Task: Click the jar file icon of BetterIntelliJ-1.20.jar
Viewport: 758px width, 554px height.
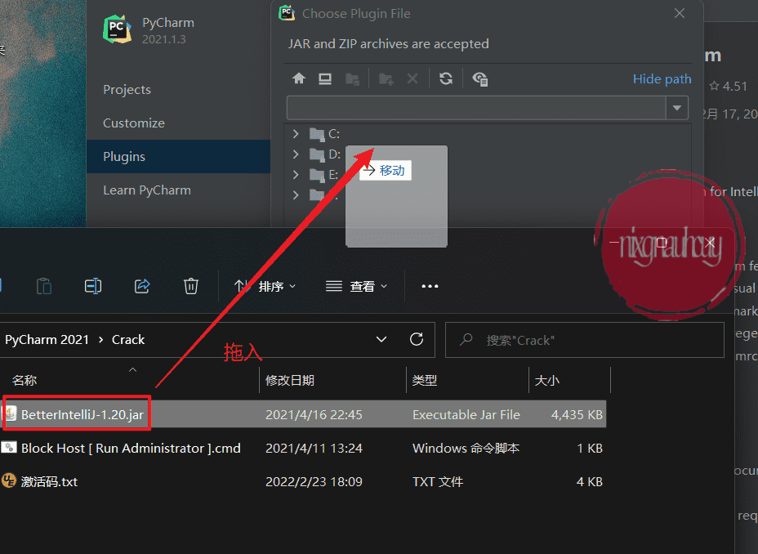Action: coord(10,413)
